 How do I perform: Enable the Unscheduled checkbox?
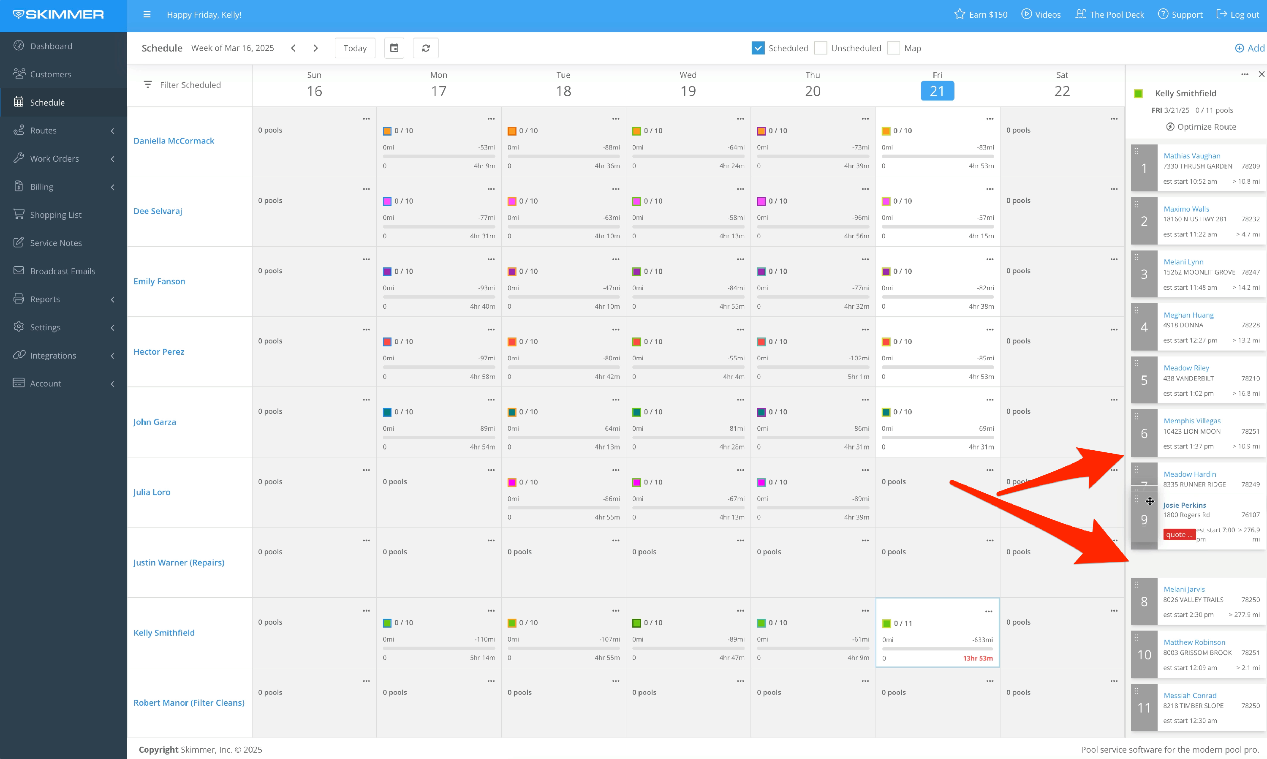point(820,48)
